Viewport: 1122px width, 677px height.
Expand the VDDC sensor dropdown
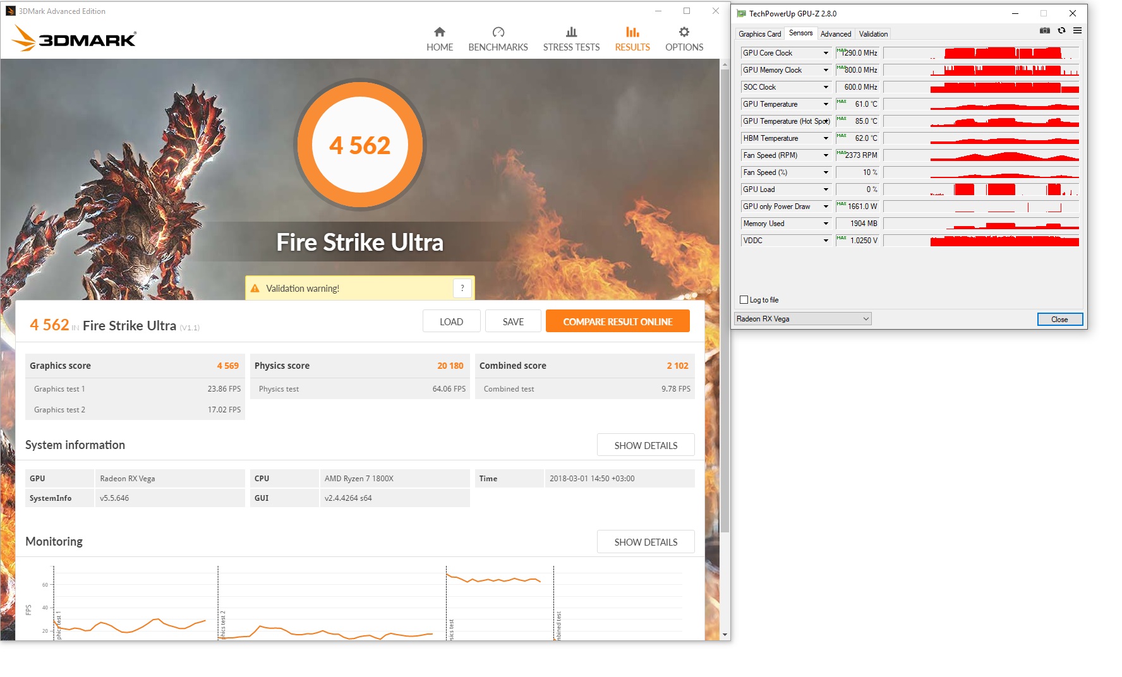tap(826, 241)
